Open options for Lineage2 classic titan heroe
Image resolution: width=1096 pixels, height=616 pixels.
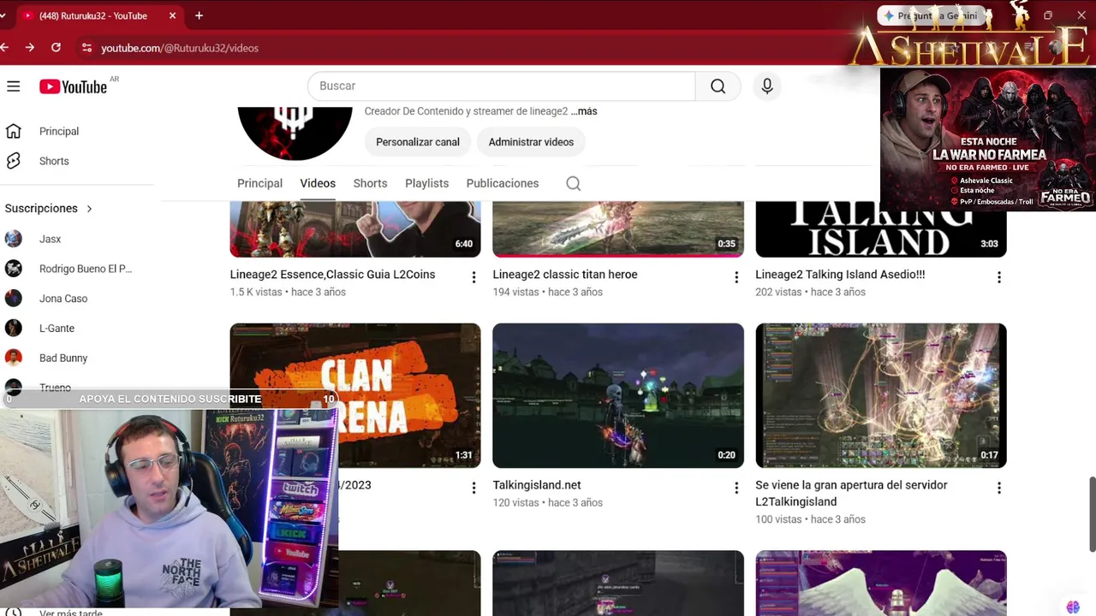point(736,277)
